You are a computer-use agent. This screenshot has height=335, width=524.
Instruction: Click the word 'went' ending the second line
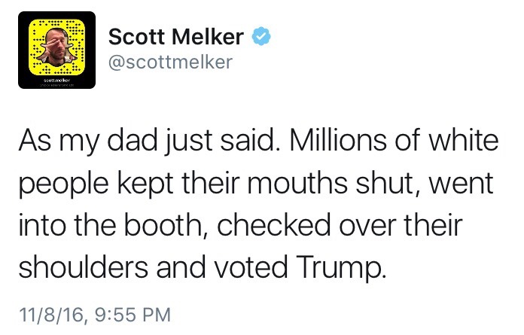[462, 184]
